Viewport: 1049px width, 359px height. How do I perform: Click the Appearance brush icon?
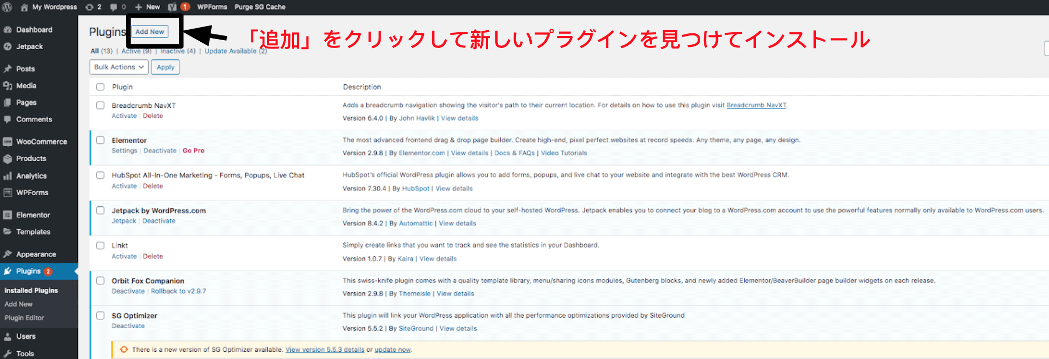(x=7, y=254)
